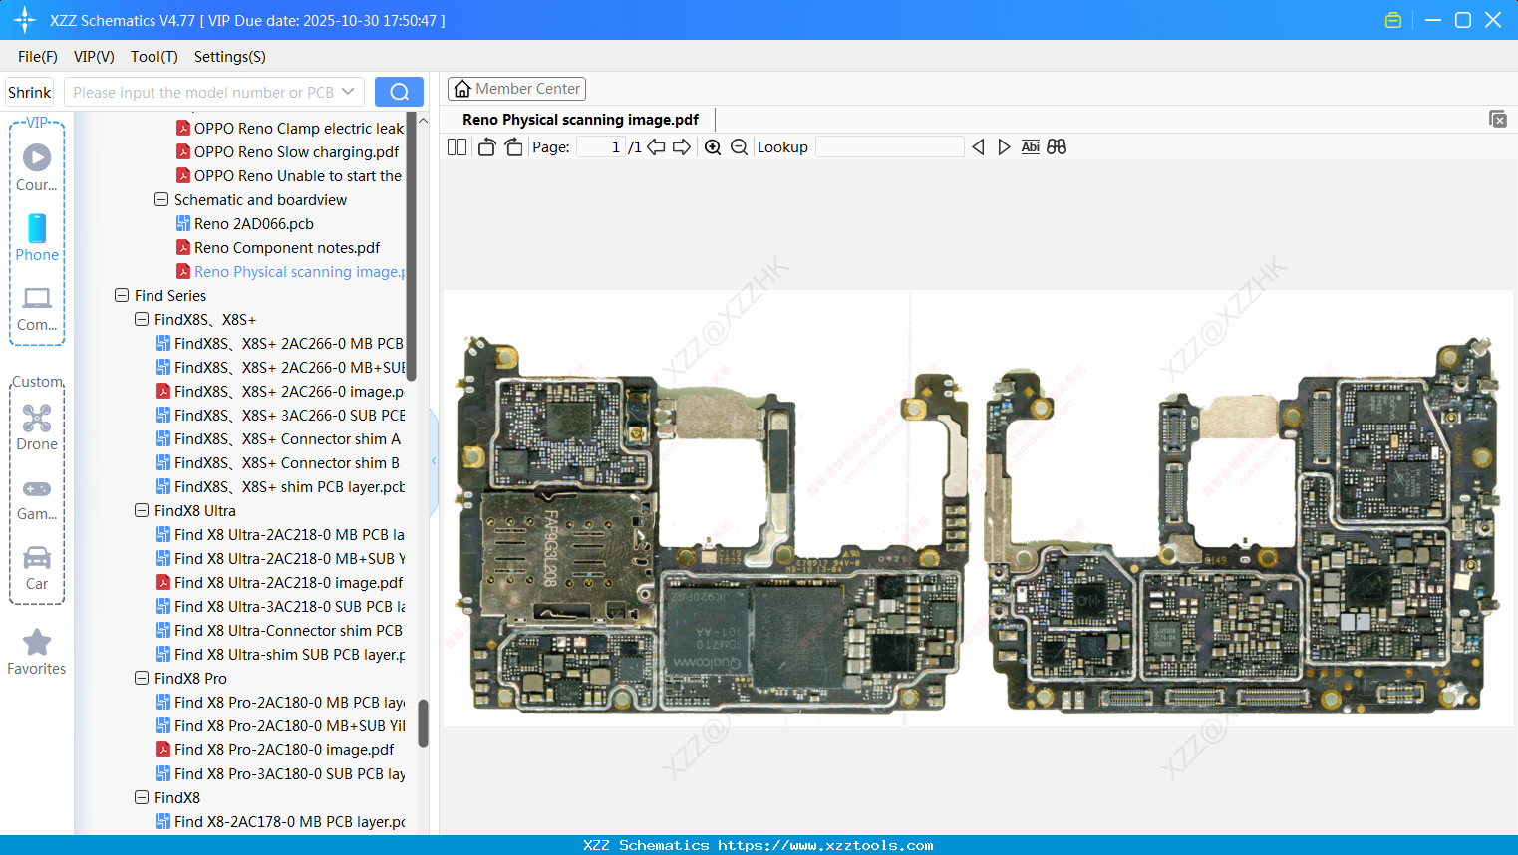This screenshot has width=1518, height=855.
Task: Open the Course section in sidebar
Action: pyautogui.click(x=37, y=167)
